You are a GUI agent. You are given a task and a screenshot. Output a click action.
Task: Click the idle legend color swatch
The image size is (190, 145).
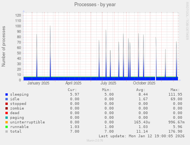(x=7, y=99)
